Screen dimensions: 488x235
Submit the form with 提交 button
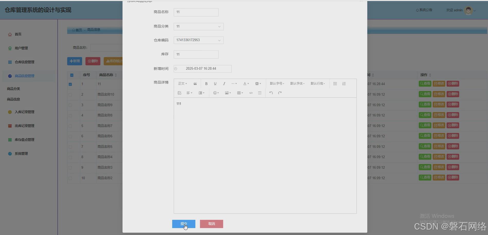(184, 224)
